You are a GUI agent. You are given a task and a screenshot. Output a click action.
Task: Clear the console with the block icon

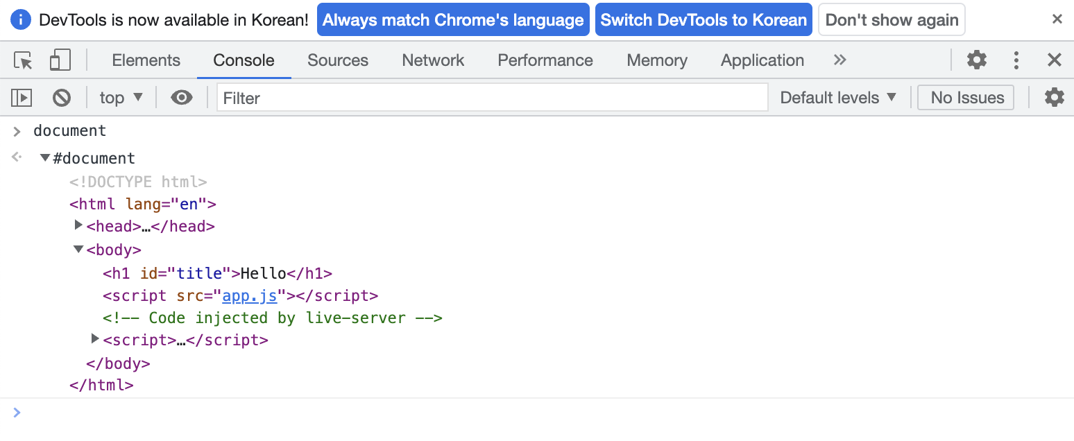click(62, 98)
